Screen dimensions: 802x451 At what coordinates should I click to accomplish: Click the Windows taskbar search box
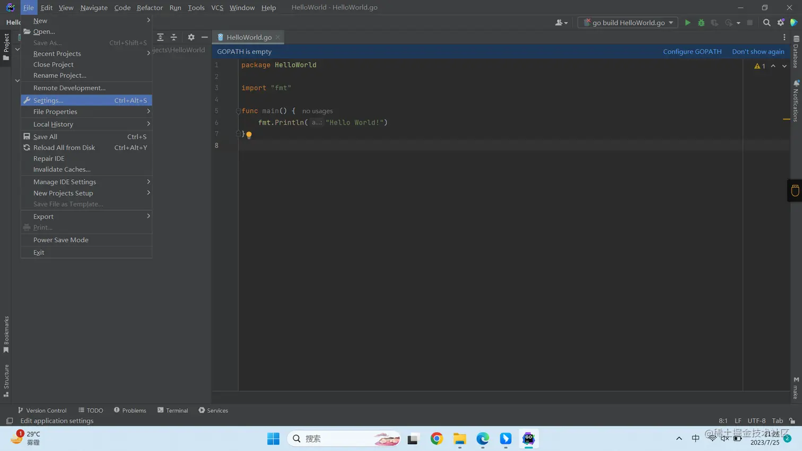[344, 438]
